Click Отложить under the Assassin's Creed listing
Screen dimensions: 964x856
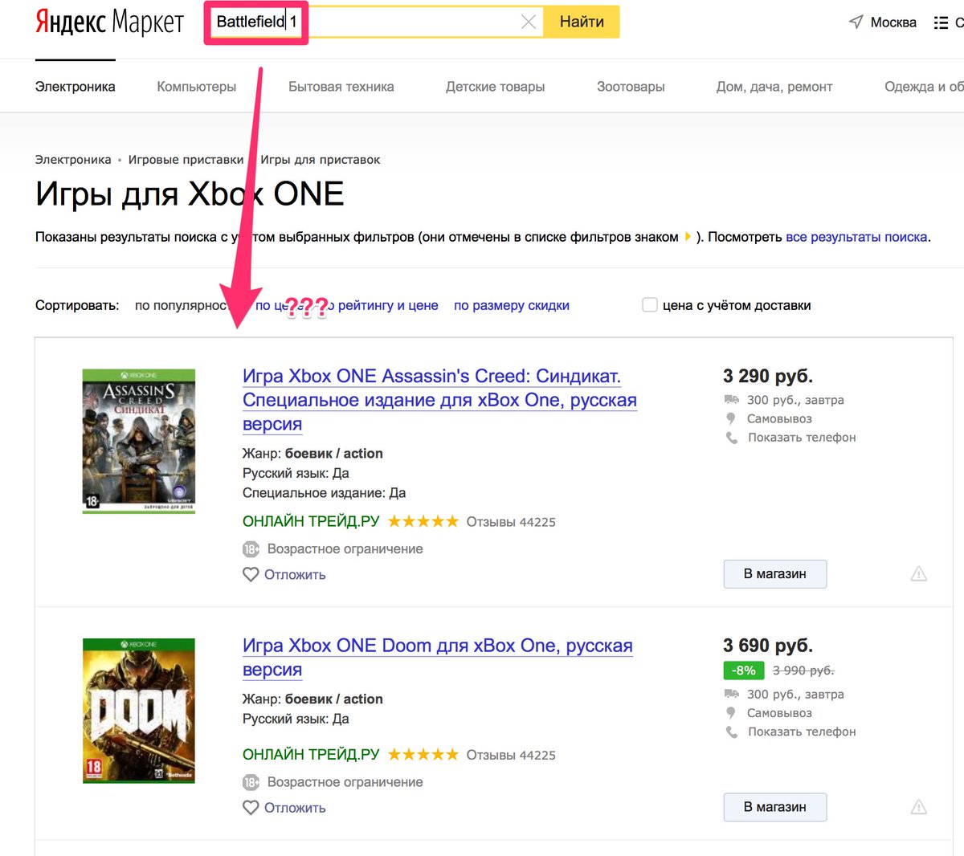click(295, 574)
